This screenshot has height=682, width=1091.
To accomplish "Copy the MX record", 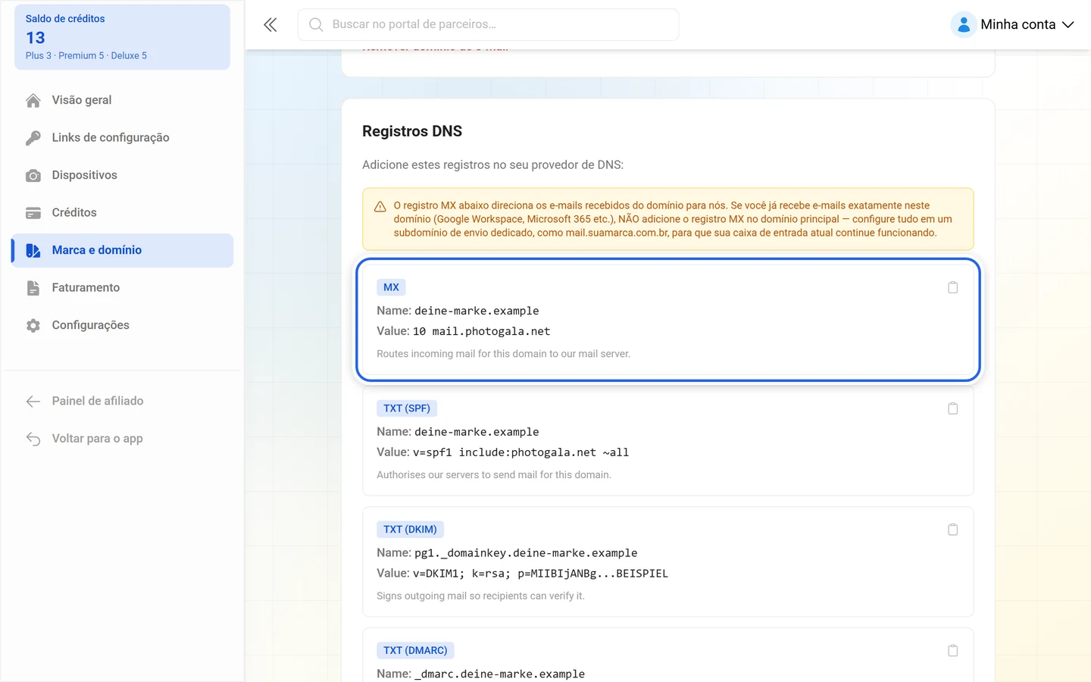I will click(953, 287).
